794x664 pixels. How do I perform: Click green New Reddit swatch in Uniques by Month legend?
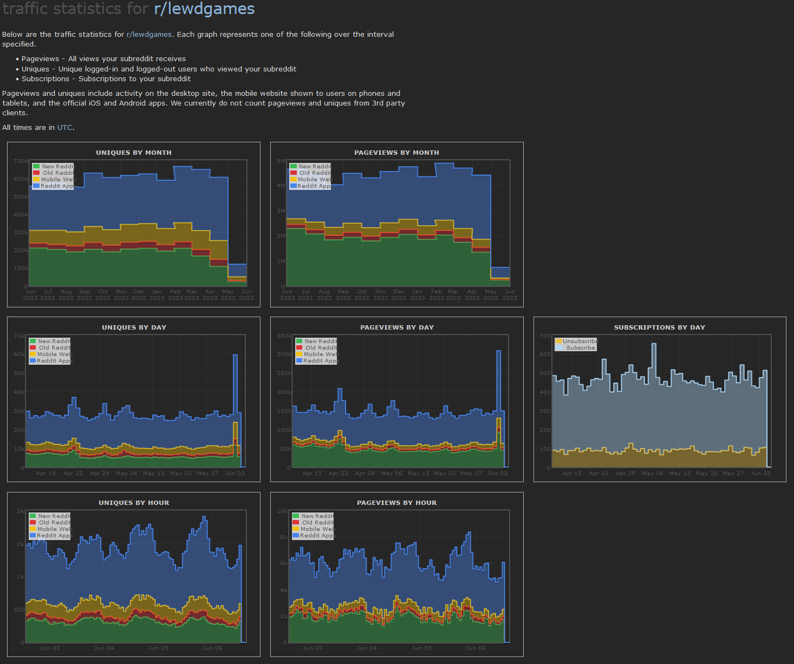pyautogui.click(x=36, y=167)
